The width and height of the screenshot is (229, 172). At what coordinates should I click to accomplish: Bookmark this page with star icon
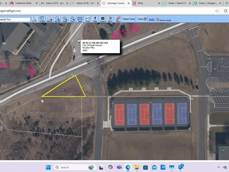point(217,11)
